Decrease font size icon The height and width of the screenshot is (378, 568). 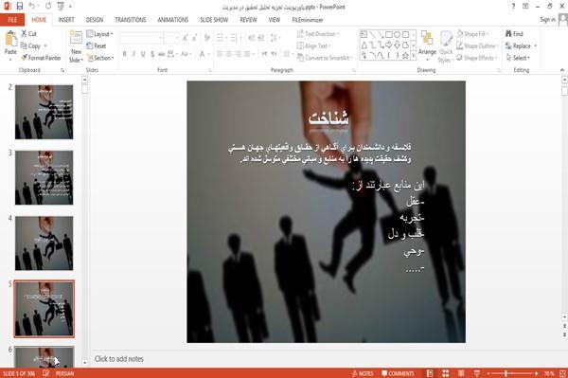coord(194,38)
